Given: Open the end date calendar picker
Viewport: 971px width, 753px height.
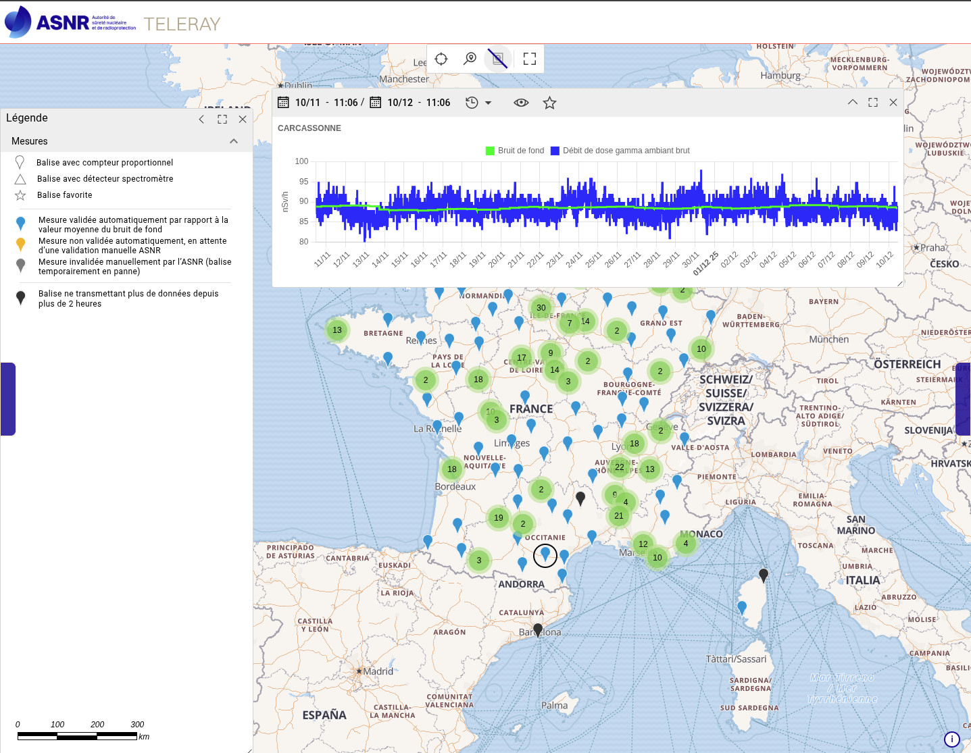Looking at the screenshot, I should 376,103.
